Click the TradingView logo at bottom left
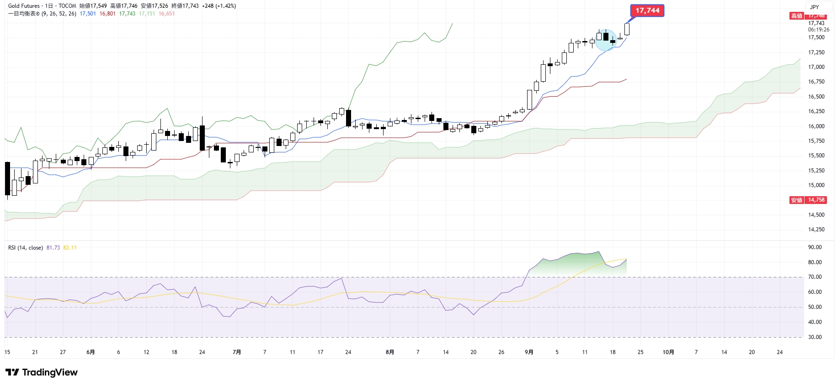This screenshot has height=386, width=837. 42,372
